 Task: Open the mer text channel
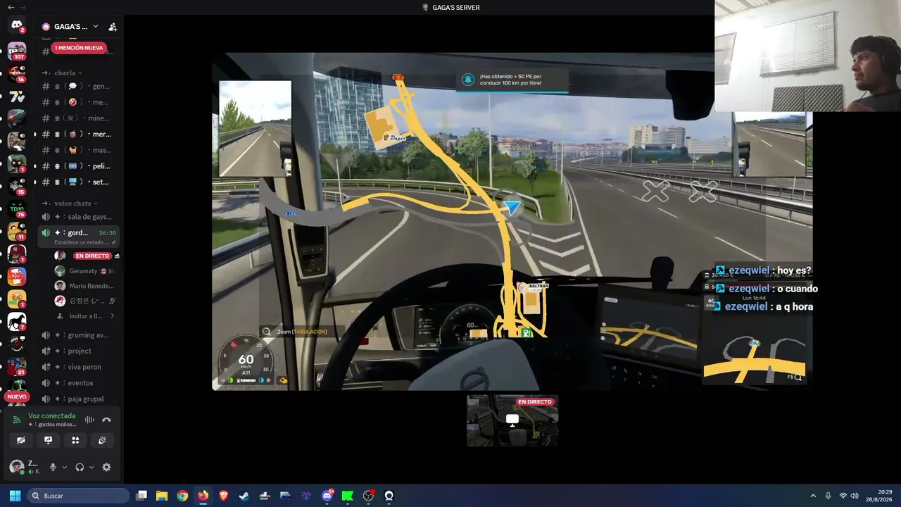tap(80, 134)
